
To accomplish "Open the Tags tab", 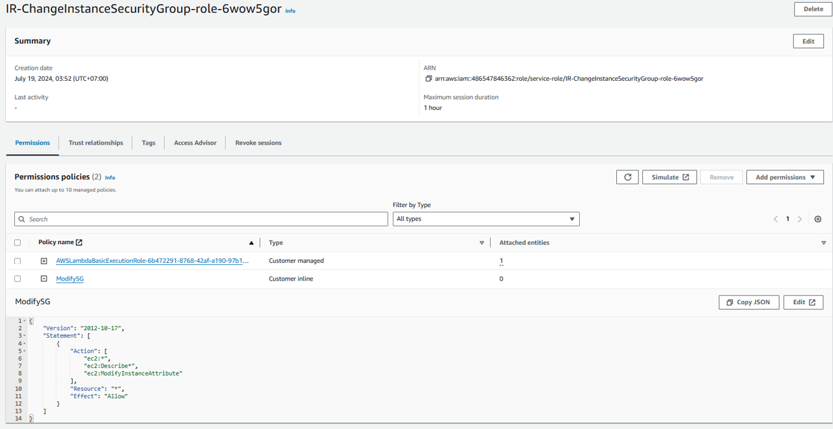I will click(148, 143).
